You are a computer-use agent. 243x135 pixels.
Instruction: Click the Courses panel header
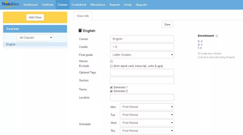coord(35,29)
